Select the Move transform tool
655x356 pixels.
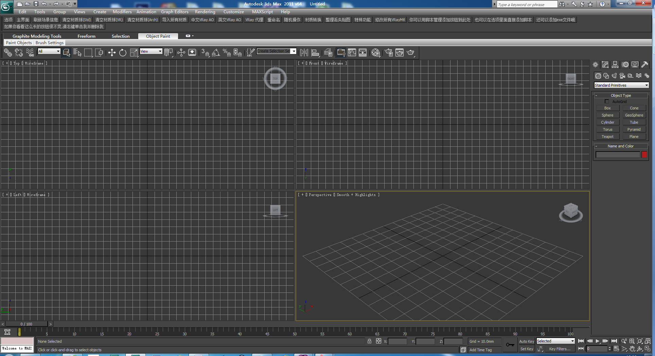[x=112, y=53]
